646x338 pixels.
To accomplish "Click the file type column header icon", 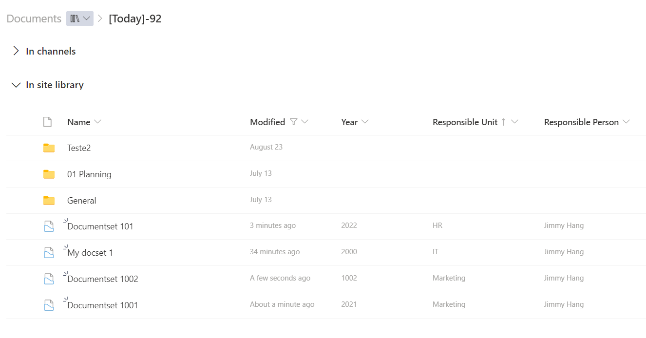I will click(x=47, y=122).
